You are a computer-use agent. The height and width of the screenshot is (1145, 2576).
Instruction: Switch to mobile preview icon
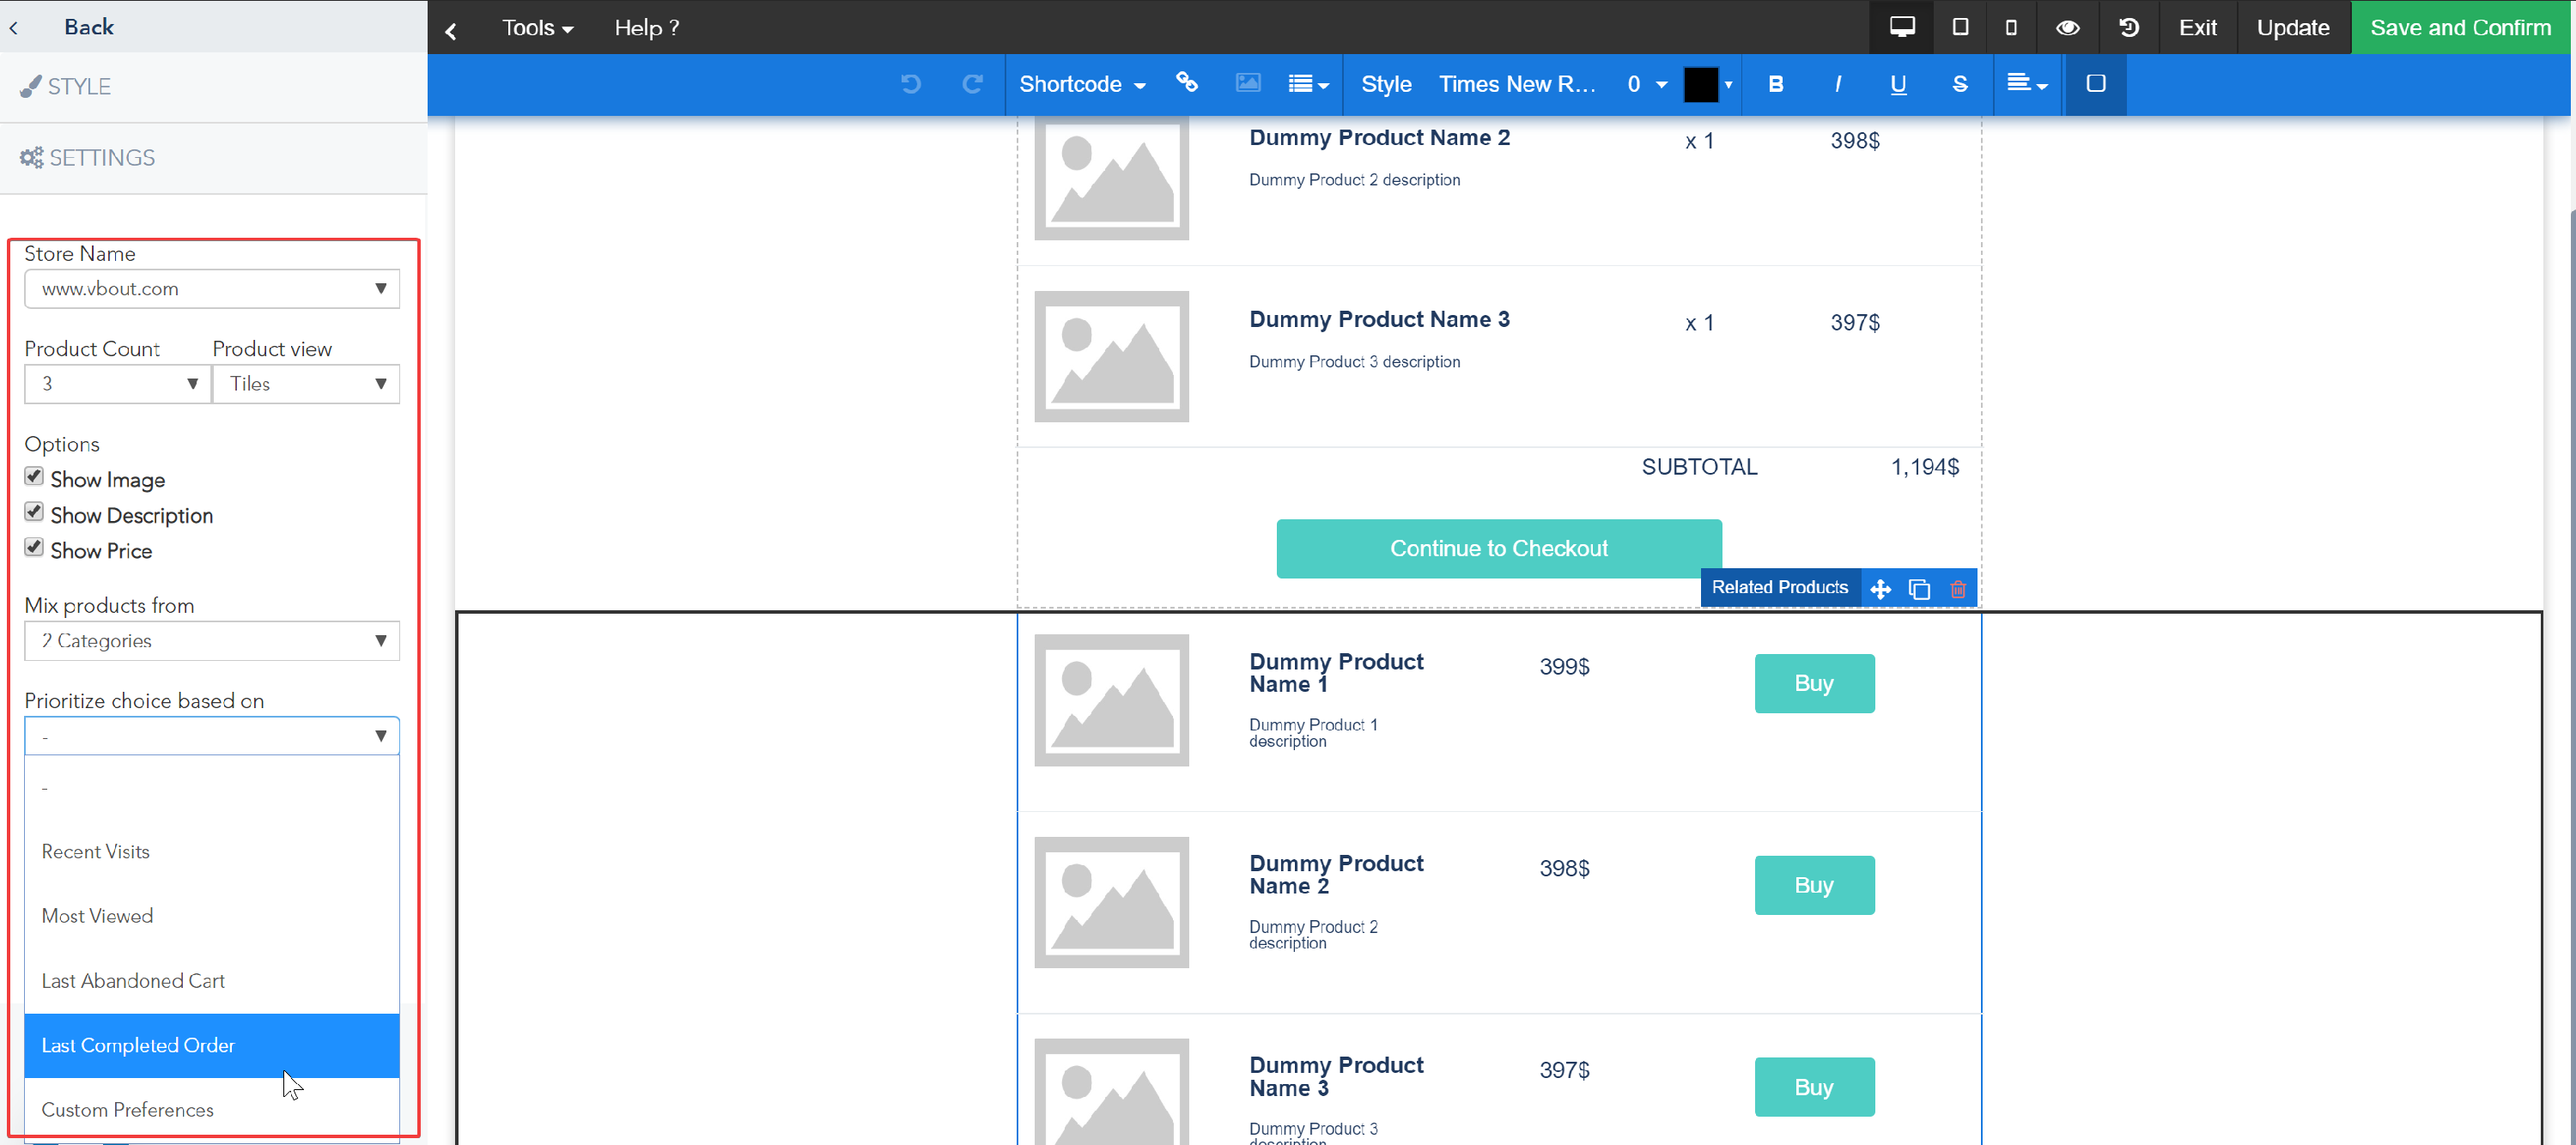[x=2011, y=27]
